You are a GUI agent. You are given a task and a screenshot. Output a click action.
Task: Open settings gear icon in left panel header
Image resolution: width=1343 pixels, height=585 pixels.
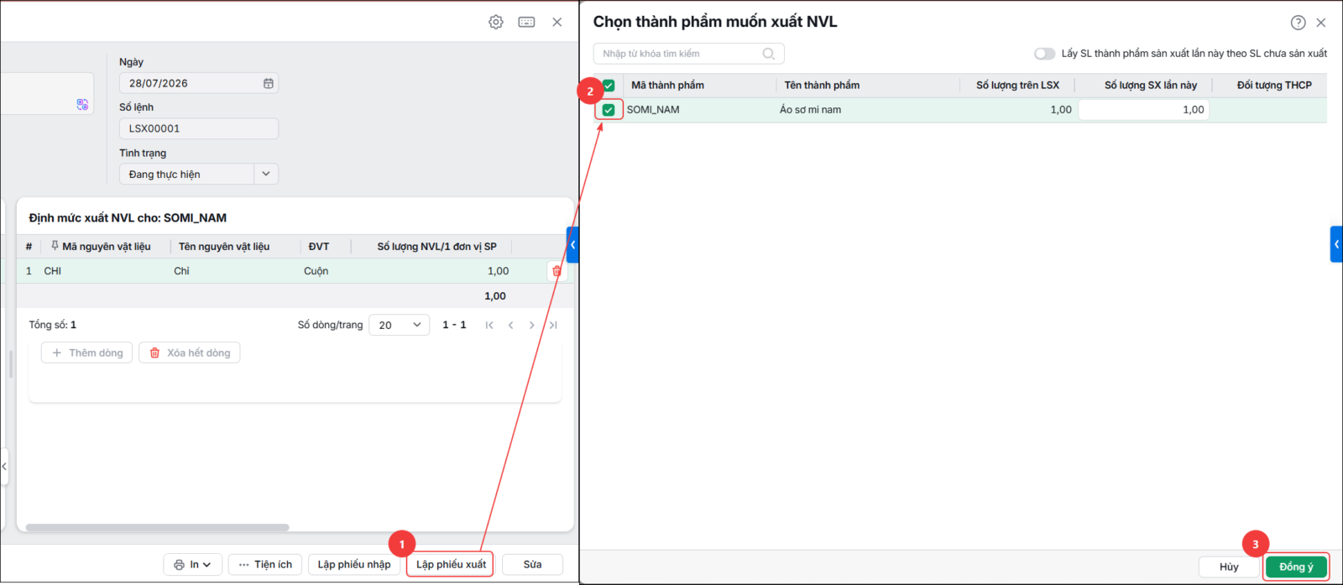pos(496,22)
